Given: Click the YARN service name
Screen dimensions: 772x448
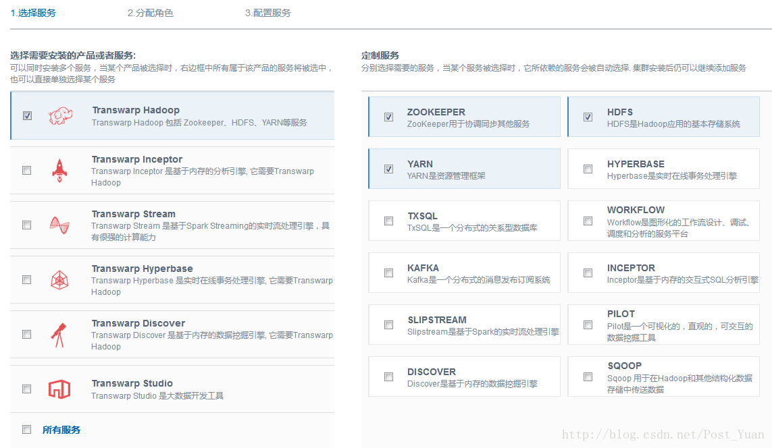Looking at the screenshot, I should tap(420, 164).
